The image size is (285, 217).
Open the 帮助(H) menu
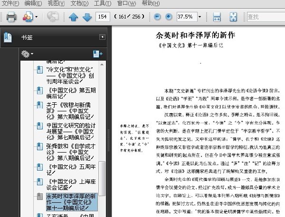point(151,3)
